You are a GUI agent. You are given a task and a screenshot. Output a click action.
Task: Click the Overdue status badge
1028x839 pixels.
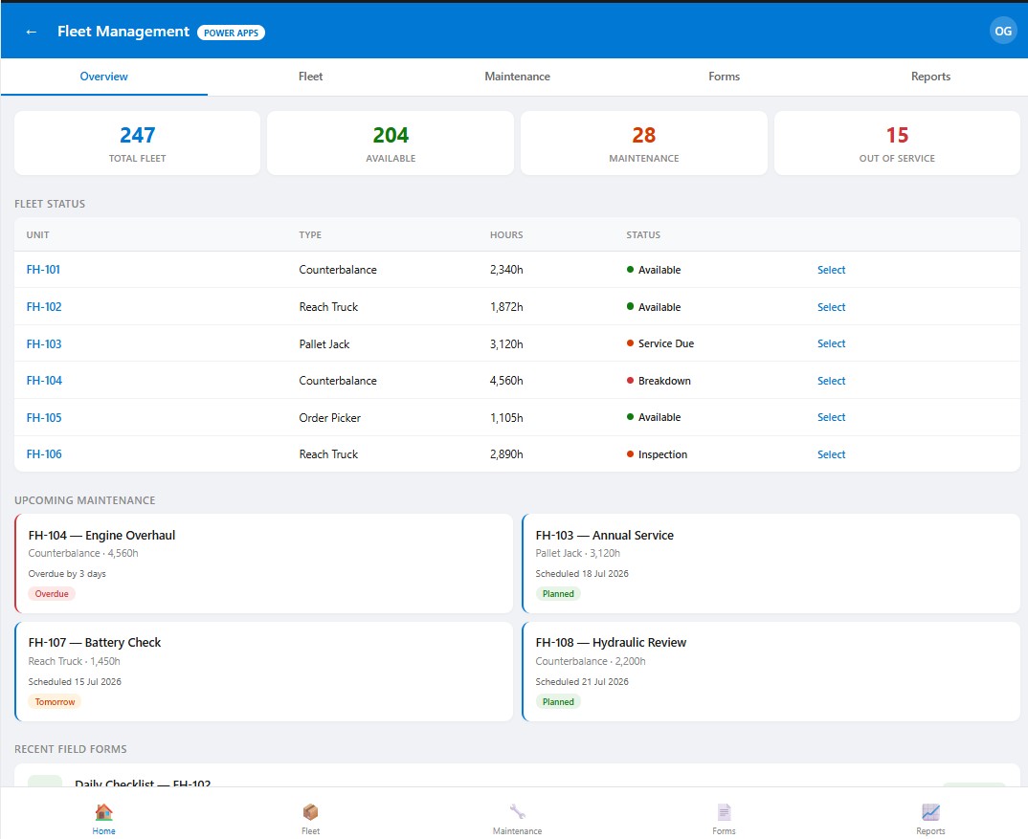coord(52,594)
